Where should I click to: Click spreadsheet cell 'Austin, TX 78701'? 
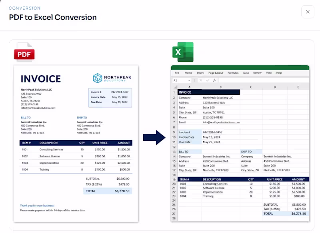point(221,112)
